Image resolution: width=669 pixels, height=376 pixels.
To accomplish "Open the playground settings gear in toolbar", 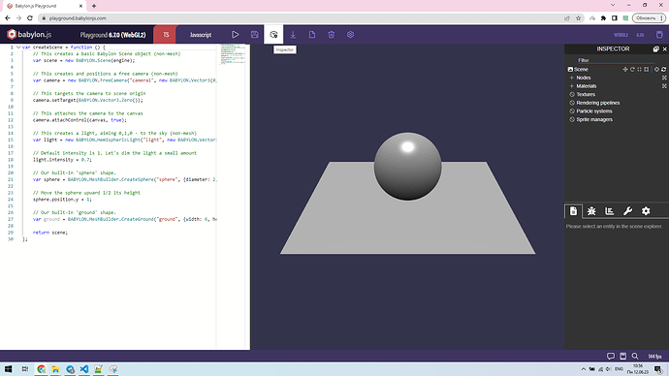I will pyautogui.click(x=350, y=35).
